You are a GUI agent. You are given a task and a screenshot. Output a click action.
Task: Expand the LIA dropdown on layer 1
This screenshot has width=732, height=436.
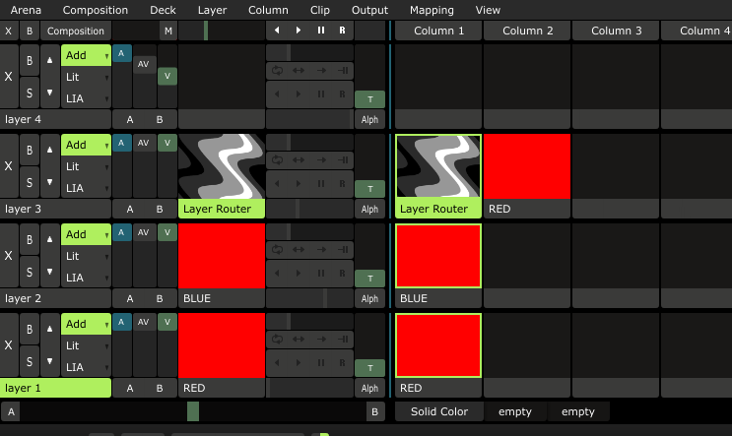point(87,367)
